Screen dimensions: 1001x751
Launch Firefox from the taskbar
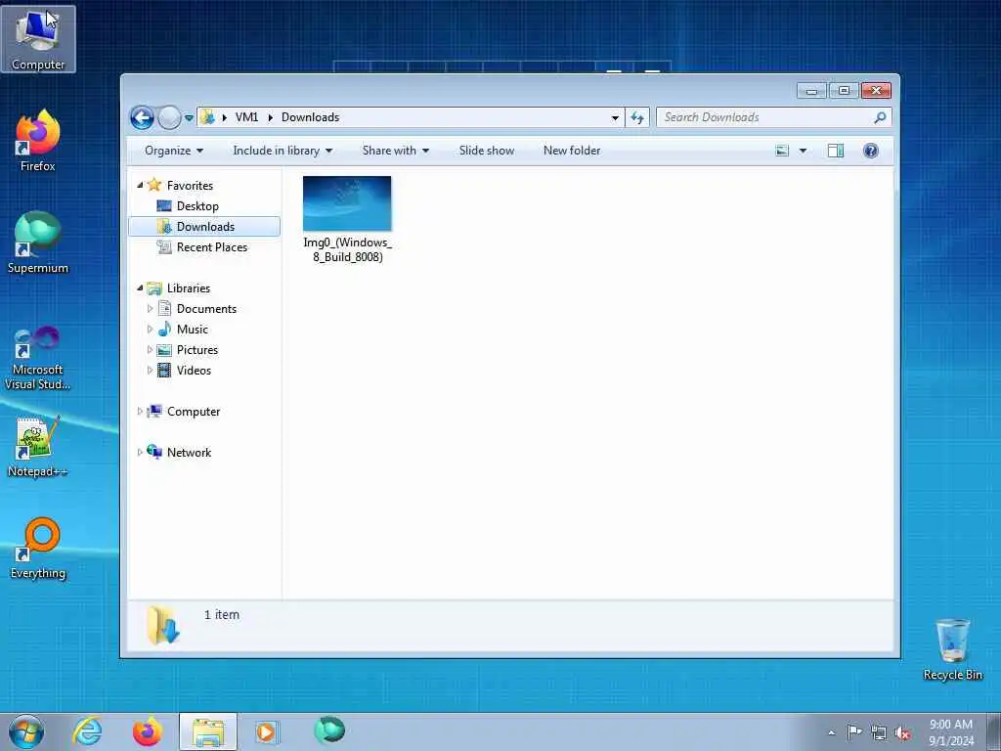147,731
